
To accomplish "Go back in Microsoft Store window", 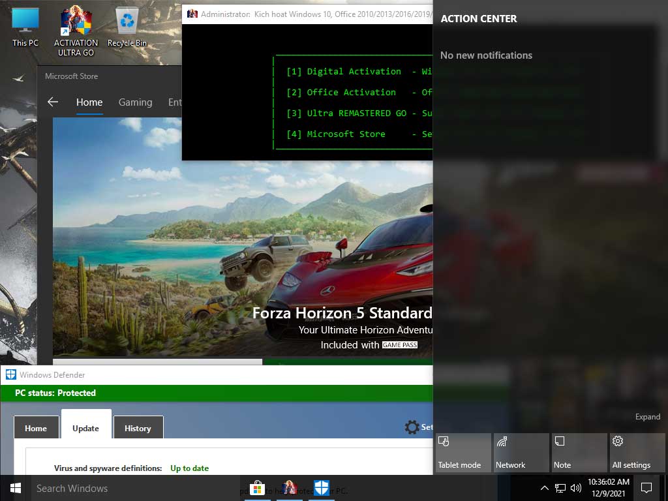I will click(x=53, y=102).
